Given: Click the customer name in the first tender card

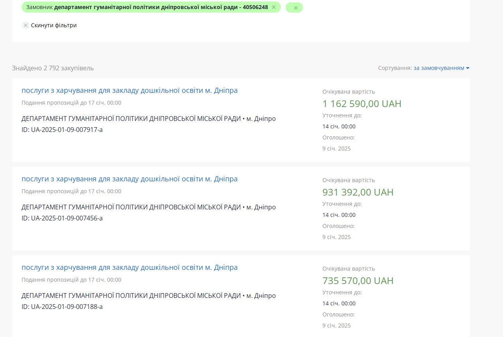Looking at the screenshot, I should [131, 119].
